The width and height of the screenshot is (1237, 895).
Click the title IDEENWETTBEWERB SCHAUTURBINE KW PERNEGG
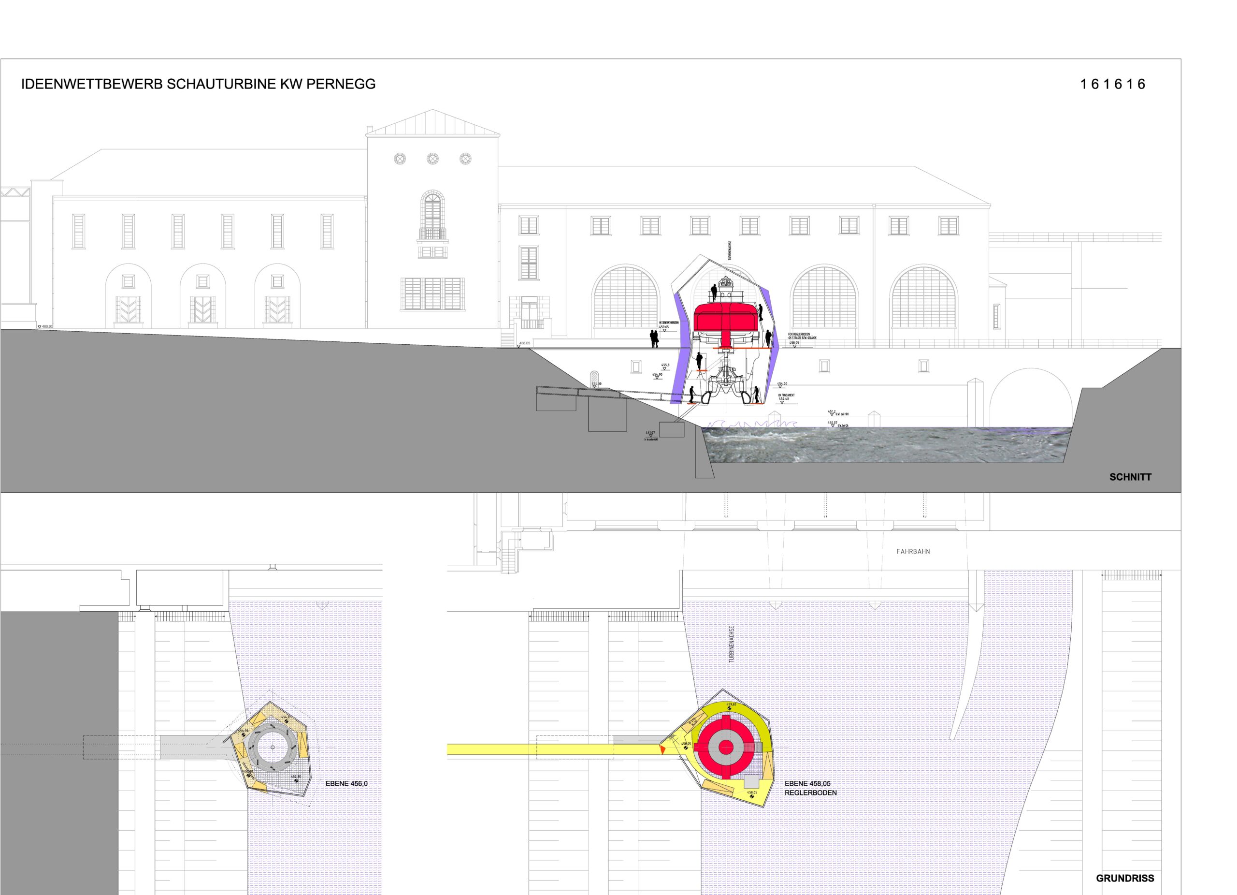click(198, 84)
